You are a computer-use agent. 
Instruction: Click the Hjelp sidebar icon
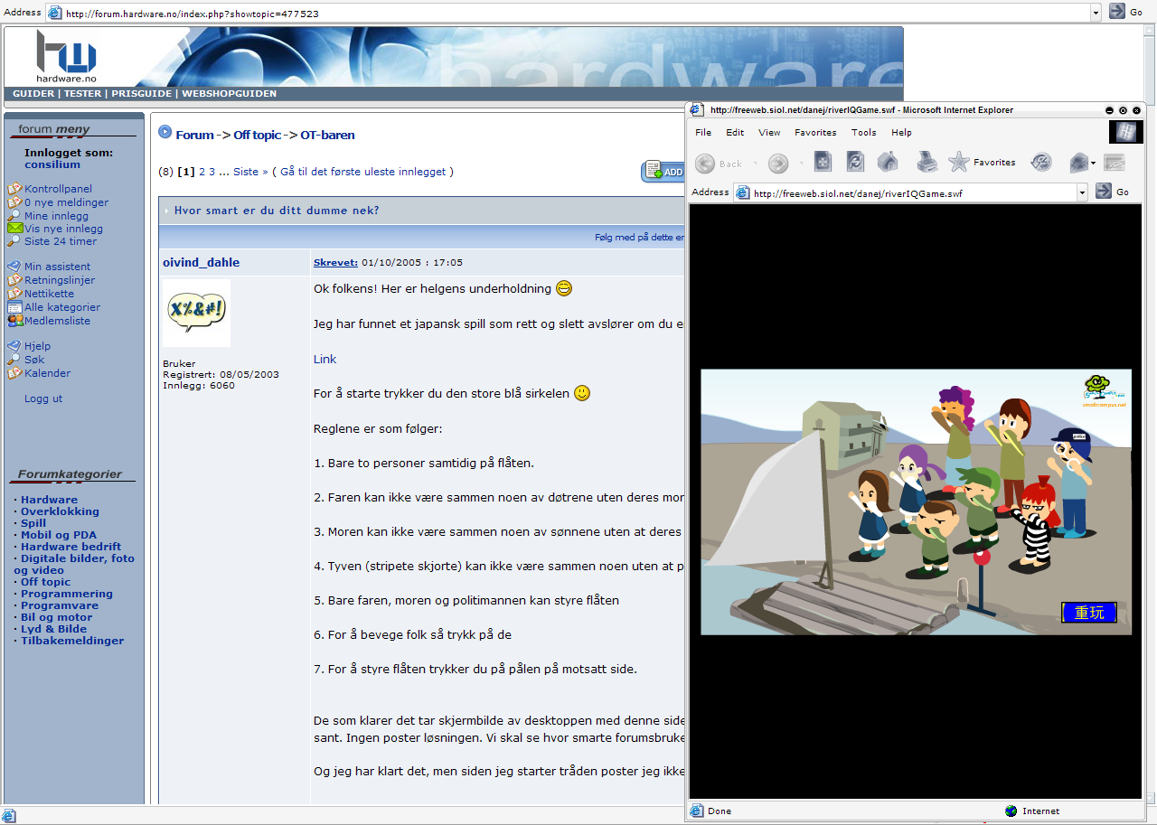pos(14,346)
